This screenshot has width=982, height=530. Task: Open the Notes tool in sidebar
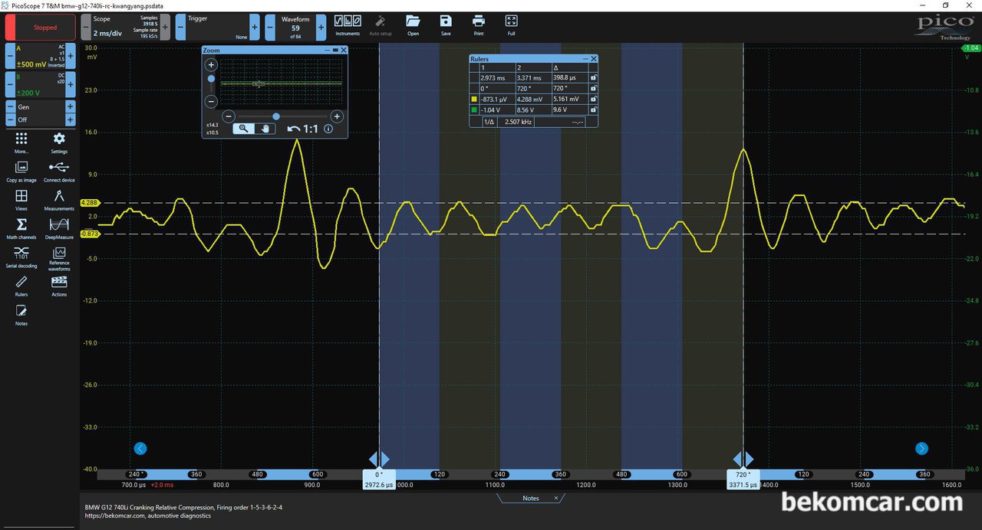[x=21, y=314]
